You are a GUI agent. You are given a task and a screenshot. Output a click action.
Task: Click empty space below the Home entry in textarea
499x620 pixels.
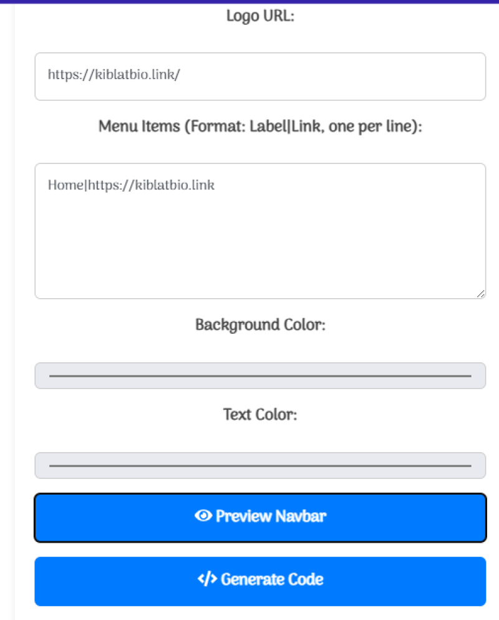[x=260, y=245]
